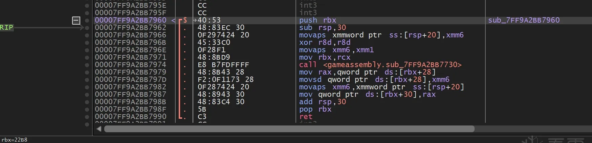The height and width of the screenshot is (143, 592).
Task: Collapse the function at 00007FF9A2BB7960
Action: tap(76, 20)
